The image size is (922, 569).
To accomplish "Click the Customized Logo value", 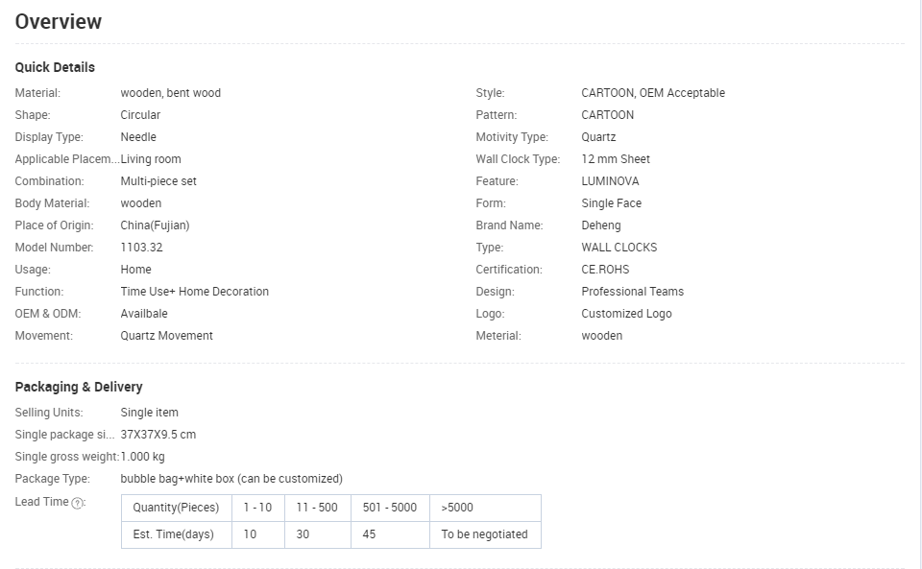I will point(627,314).
